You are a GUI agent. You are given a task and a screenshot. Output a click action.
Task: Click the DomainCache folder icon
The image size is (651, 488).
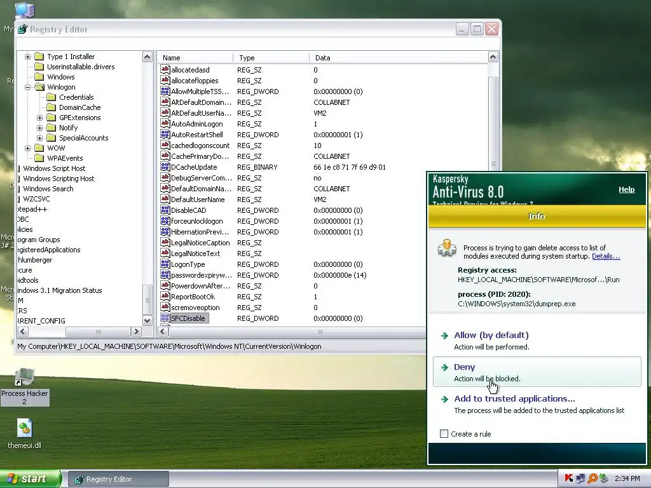point(51,107)
